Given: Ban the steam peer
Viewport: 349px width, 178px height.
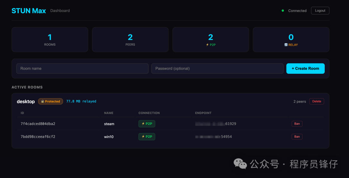Looking at the screenshot, I should click(297, 124).
